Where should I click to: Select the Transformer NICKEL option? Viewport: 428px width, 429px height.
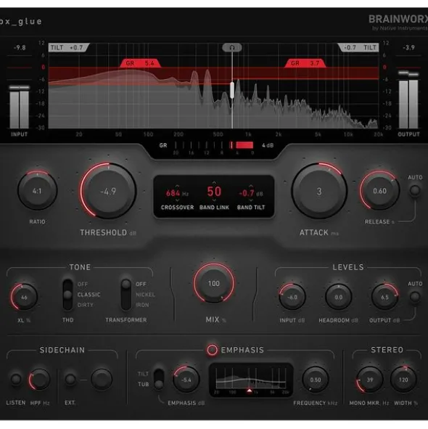145,295
